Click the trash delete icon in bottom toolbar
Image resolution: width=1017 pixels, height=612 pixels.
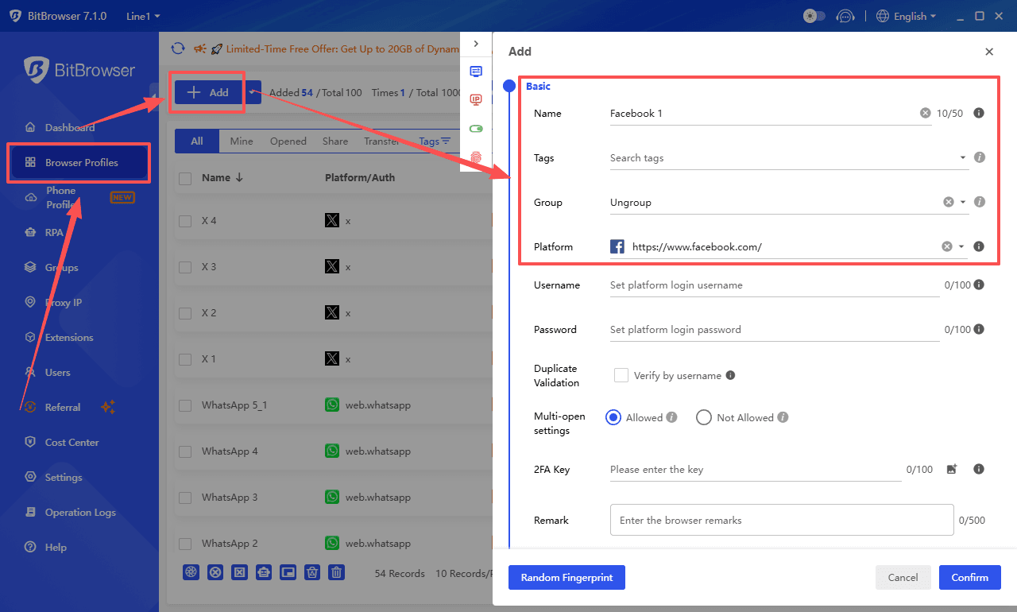click(337, 572)
